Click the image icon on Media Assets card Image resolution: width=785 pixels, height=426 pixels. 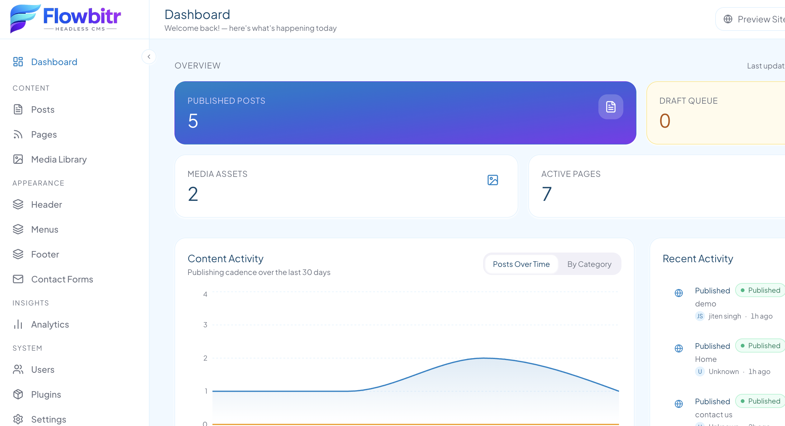(x=492, y=180)
